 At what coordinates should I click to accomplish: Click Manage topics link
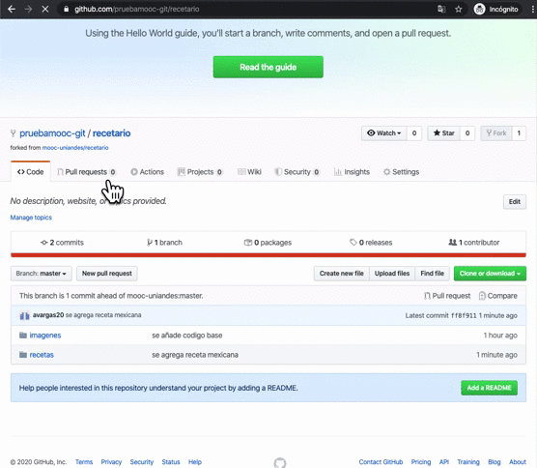(31, 218)
